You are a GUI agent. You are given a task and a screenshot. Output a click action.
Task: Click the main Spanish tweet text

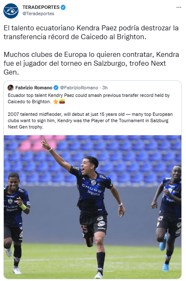(91, 50)
